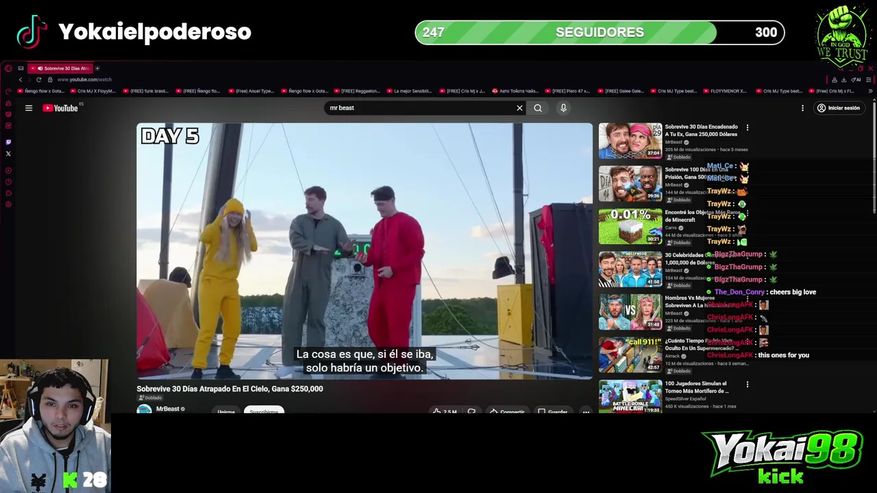Open 'call 911' supermarket video thumbnail
The width and height of the screenshot is (877, 493).
click(630, 355)
